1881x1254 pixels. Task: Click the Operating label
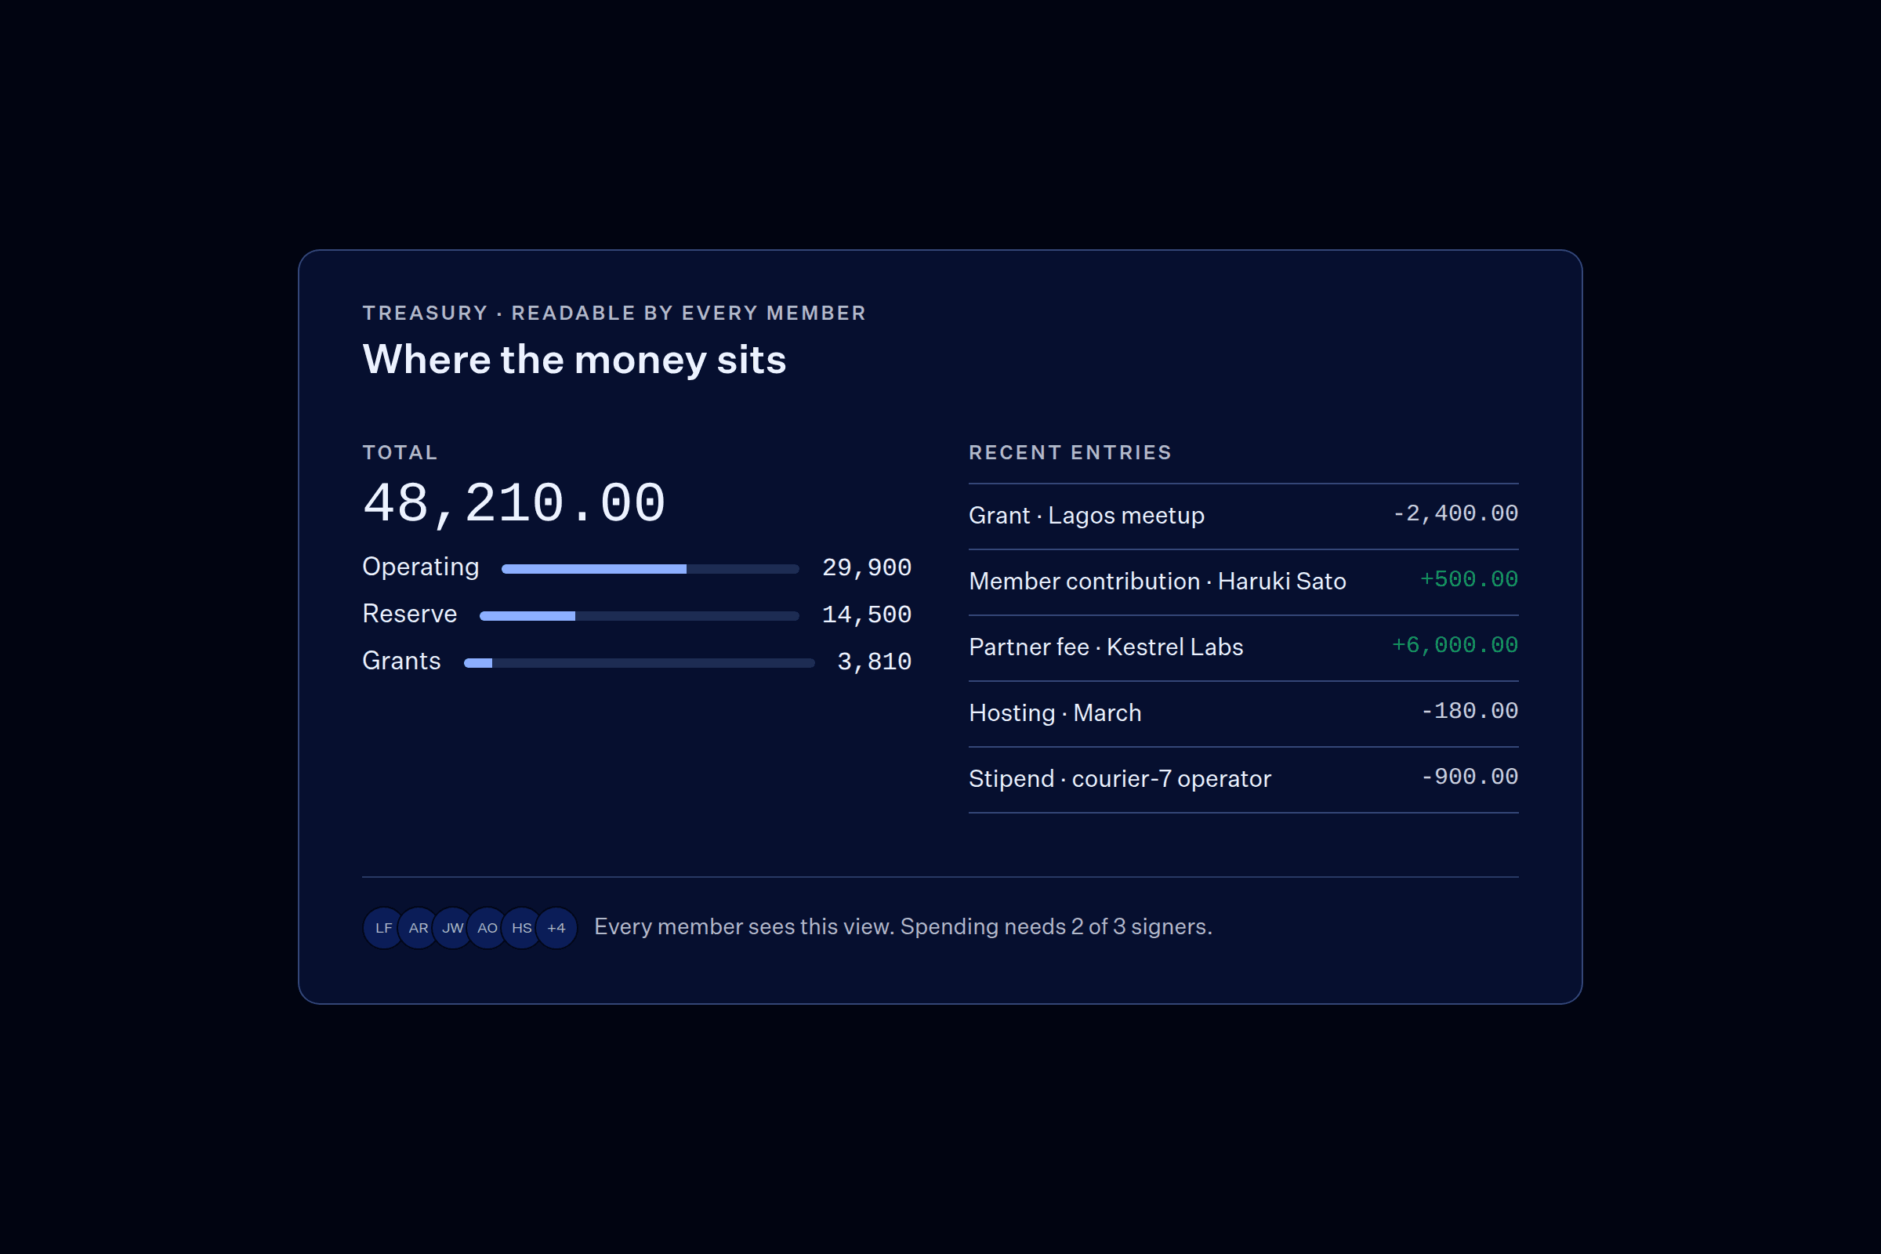(421, 567)
